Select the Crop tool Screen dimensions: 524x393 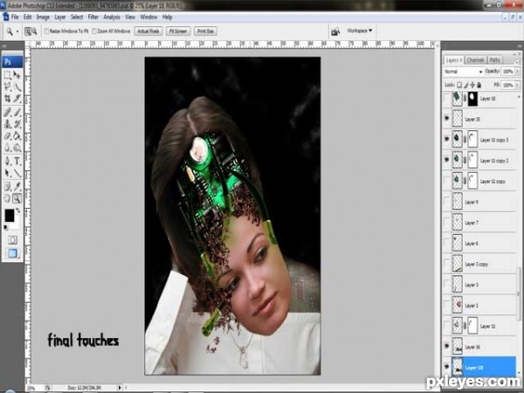click(x=7, y=98)
